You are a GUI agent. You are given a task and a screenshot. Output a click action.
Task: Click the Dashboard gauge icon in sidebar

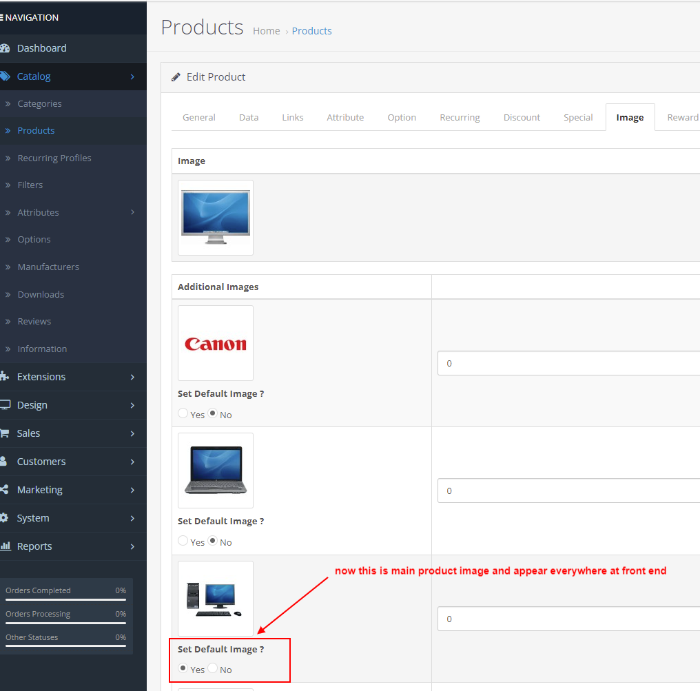pos(5,48)
